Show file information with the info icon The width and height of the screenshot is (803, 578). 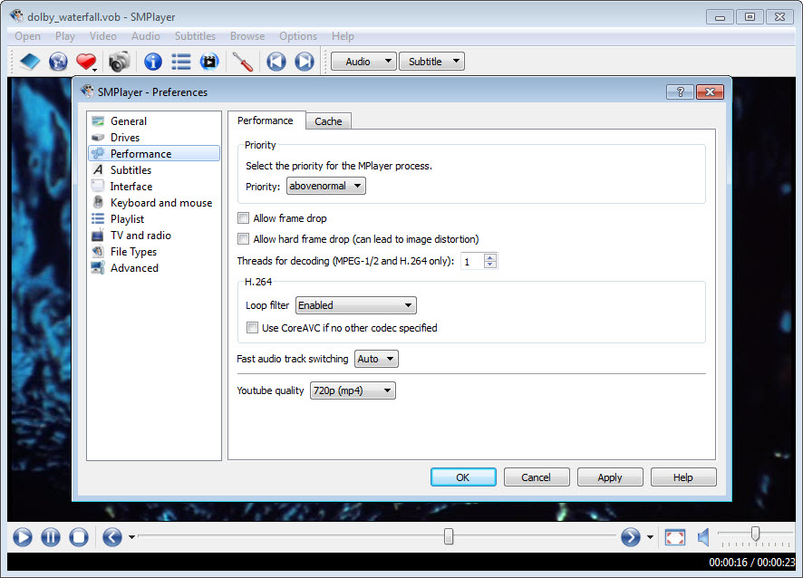click(x=152, y=62)
